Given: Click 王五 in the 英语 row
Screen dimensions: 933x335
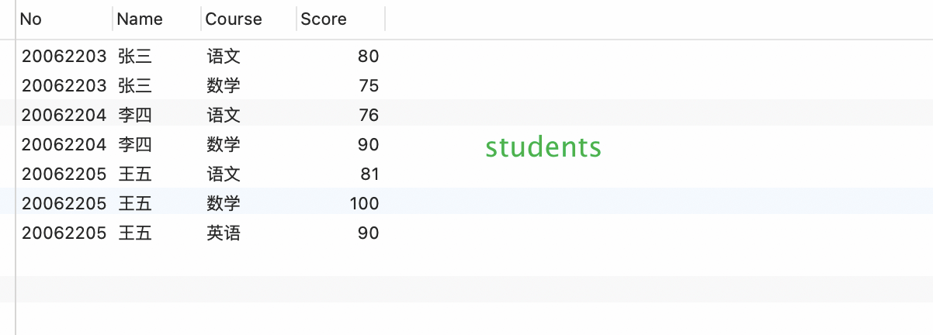Looking at the screenshot, I should coord(135,233).
